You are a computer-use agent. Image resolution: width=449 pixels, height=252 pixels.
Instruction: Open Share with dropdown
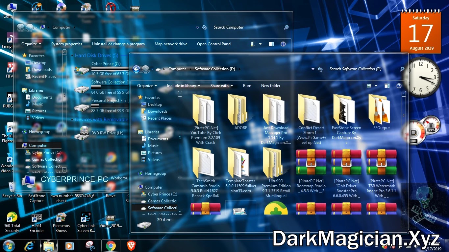[222, 86]
